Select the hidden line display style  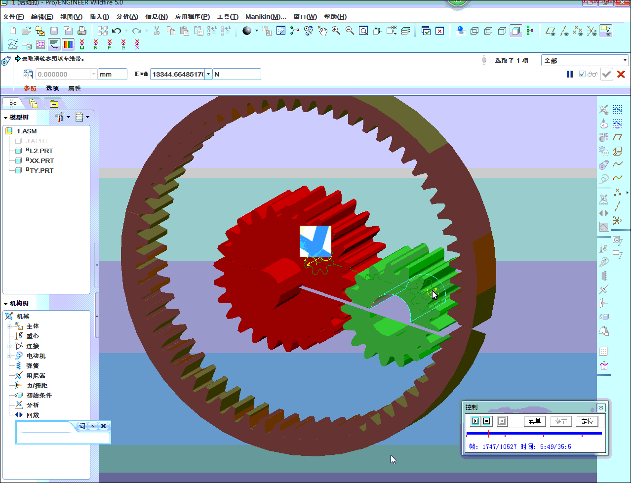[x=488, y=31]
